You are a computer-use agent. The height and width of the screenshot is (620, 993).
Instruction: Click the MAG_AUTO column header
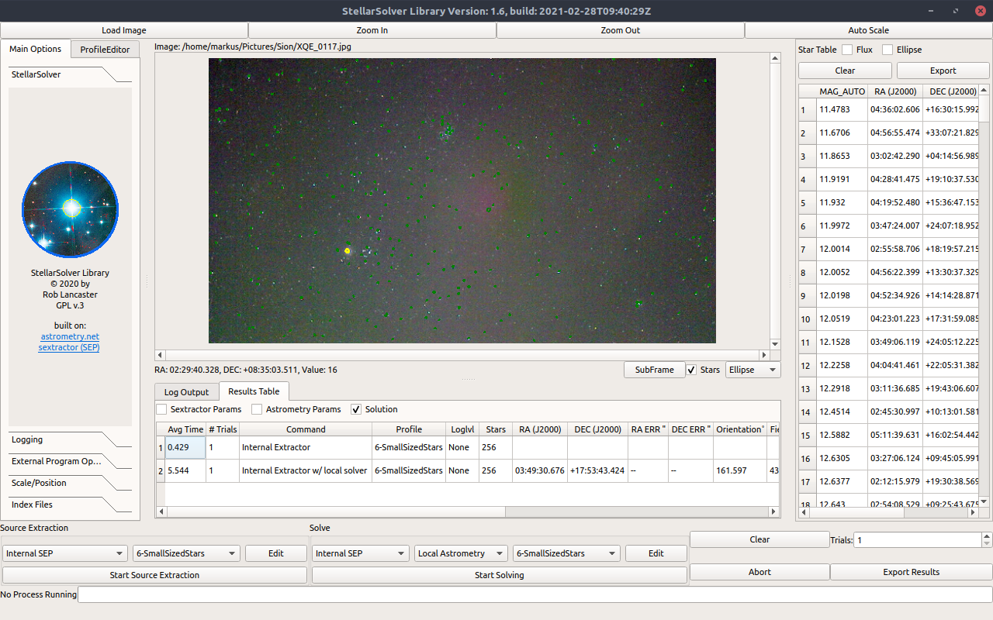click(x=842, y=91)
